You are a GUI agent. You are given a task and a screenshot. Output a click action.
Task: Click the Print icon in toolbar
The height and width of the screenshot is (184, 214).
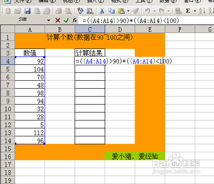59,11
